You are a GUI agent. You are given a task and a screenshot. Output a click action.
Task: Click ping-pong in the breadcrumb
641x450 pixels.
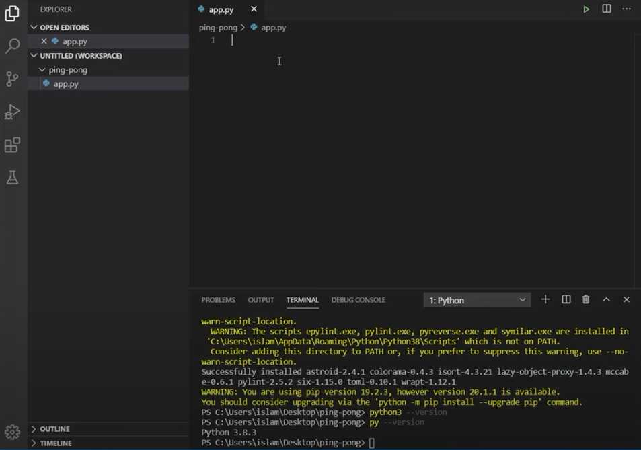click(x=218, y=28)
